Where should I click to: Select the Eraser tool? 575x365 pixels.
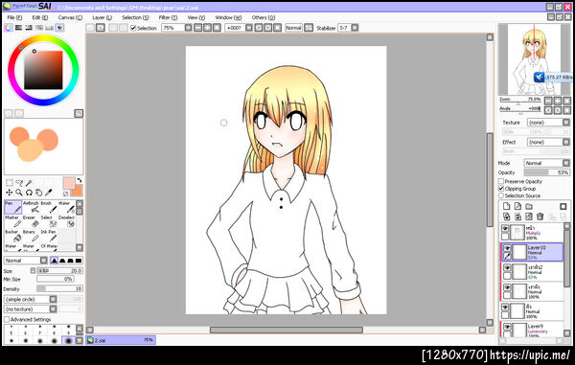(31, 221)
